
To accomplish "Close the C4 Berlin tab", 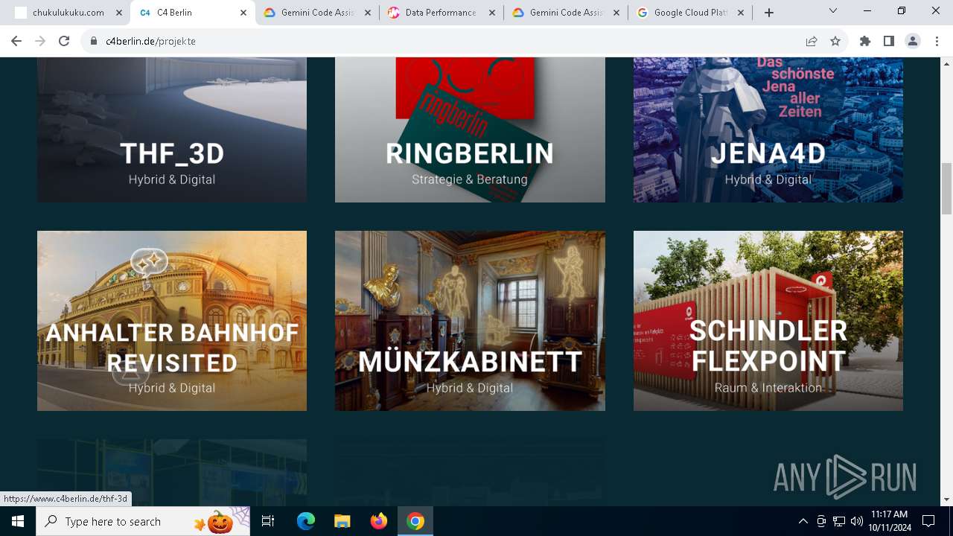I will (243, 13).
